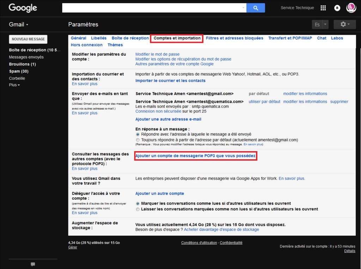361x269 pixels.
Task: Click Modifier le mot de passe
Action: point(157,54)
